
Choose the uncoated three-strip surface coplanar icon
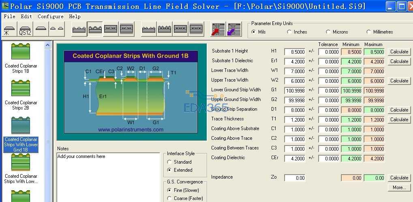(x=79, y=29)
